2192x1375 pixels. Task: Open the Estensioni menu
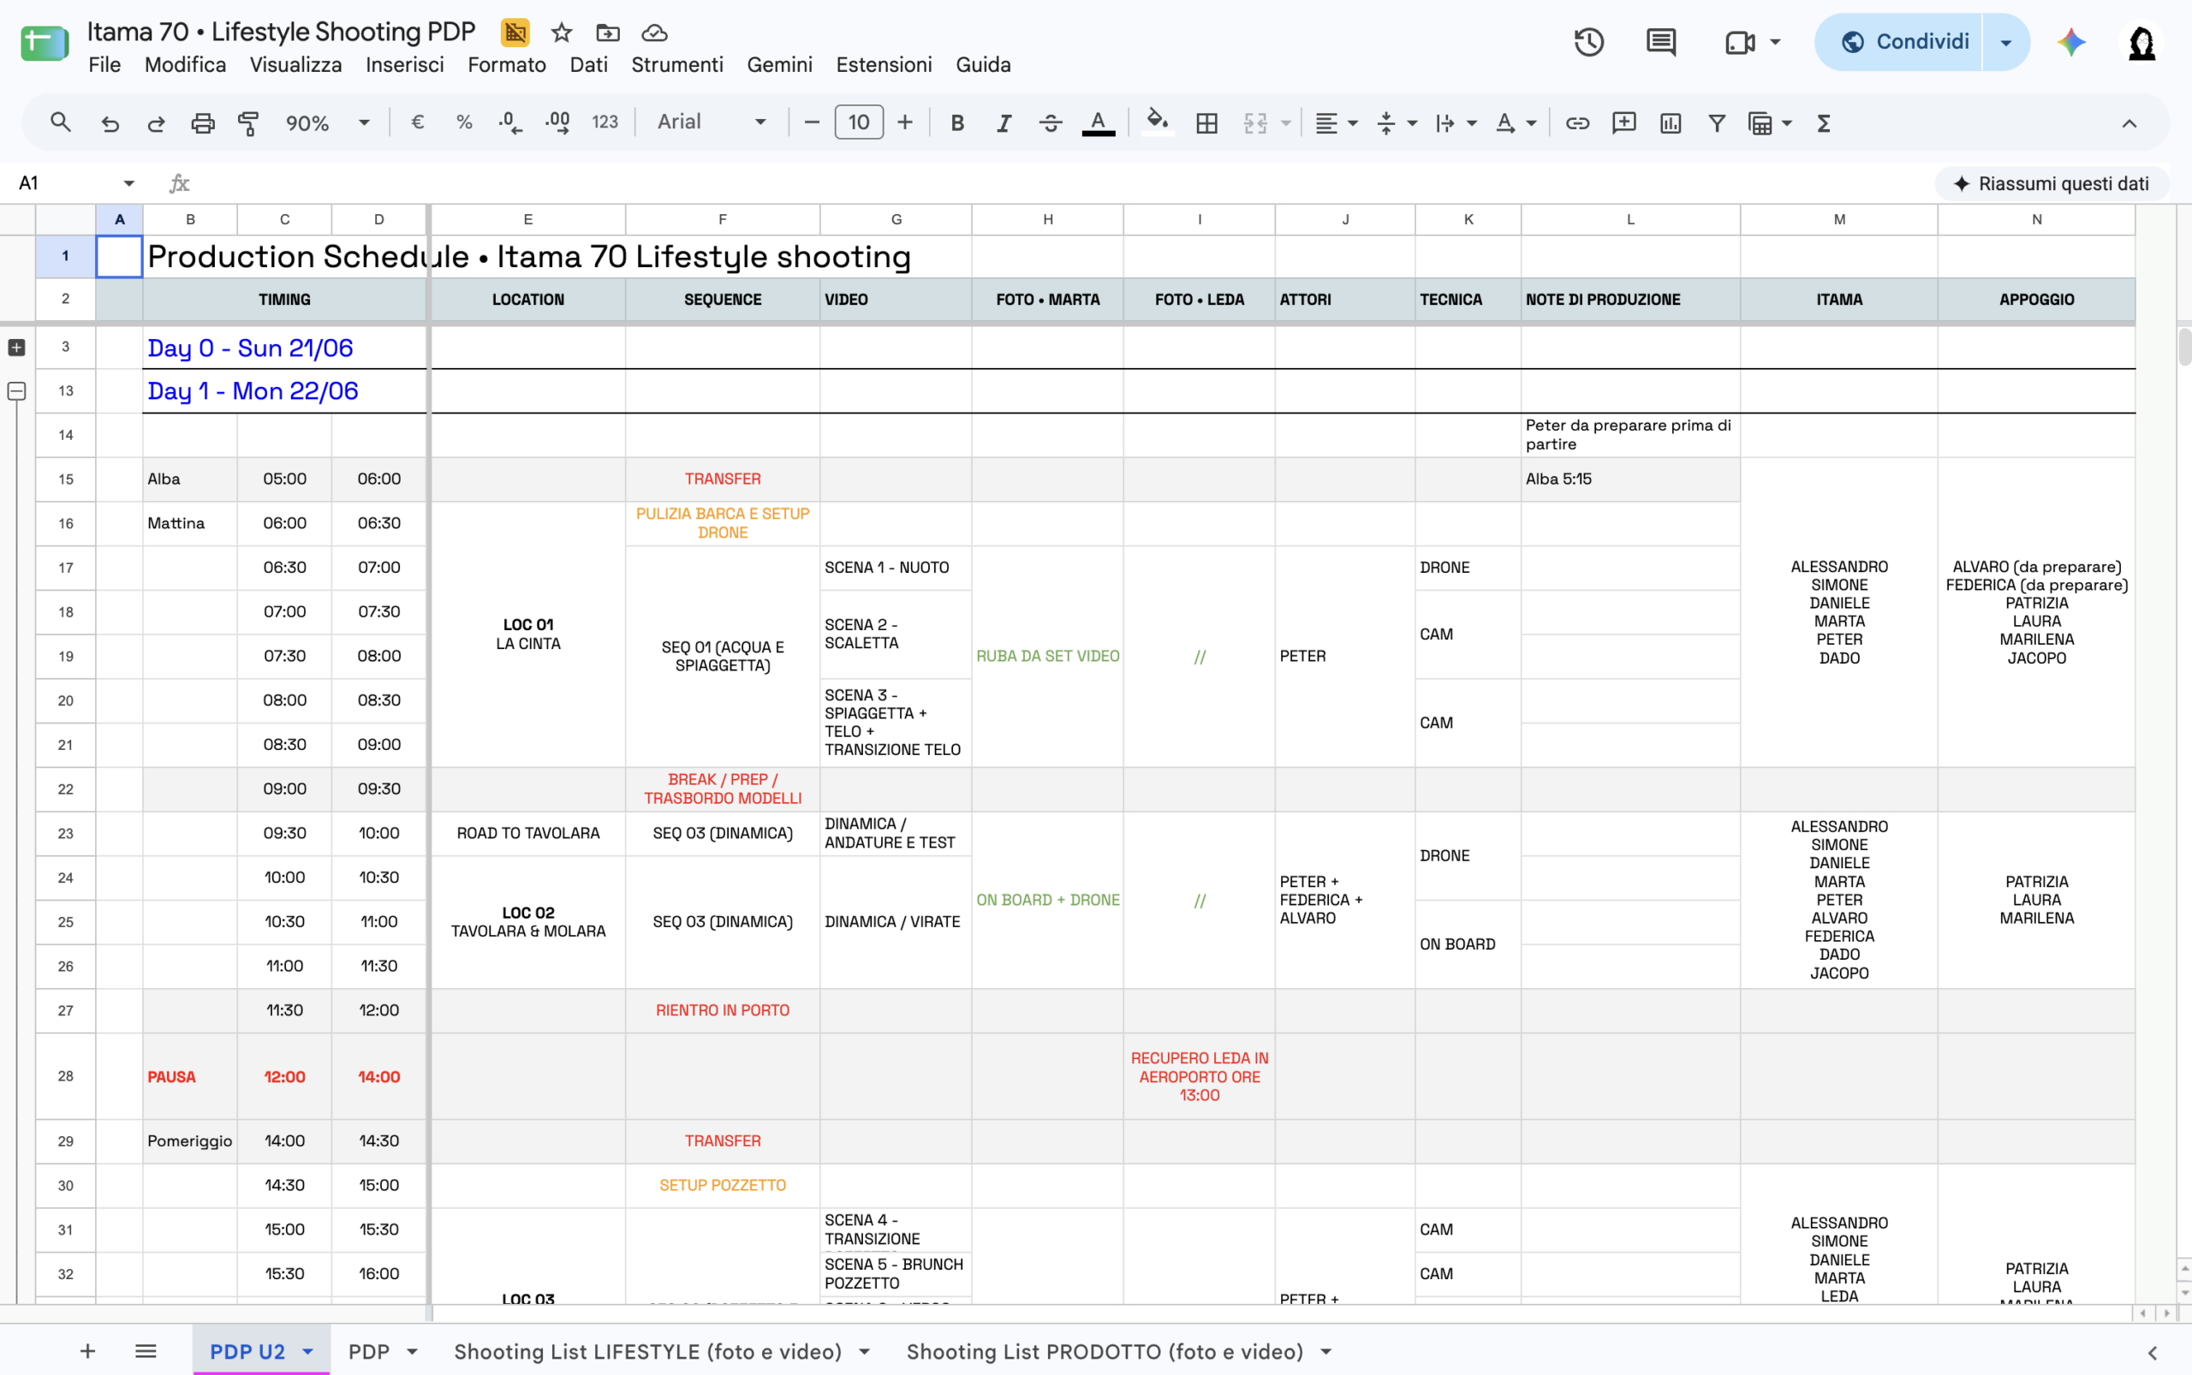pyautogui.click(x=883, y=64)
